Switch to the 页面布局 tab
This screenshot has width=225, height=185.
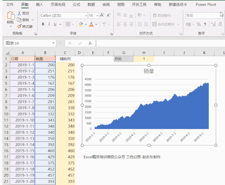[x=58, y=5]
